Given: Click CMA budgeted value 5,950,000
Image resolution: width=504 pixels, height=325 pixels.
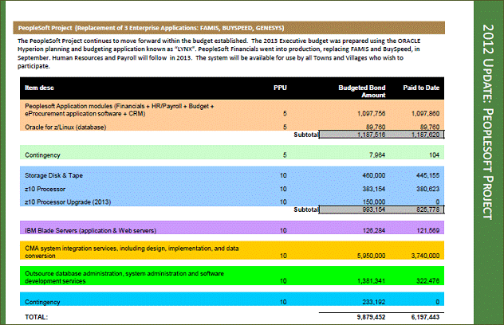Looking at the screenshot, I should pos(372,256).
